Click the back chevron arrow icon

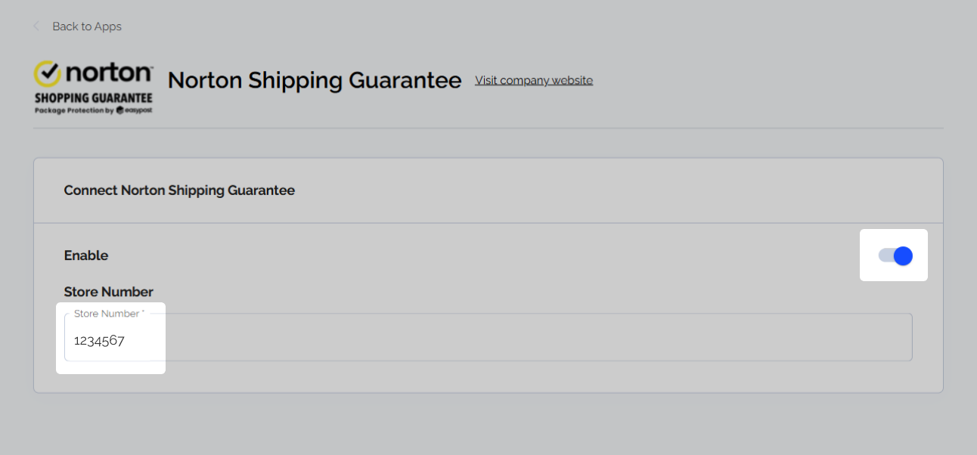tap(36, 26)
